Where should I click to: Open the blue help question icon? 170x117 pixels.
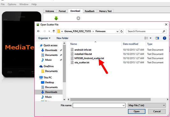point(165,38)
